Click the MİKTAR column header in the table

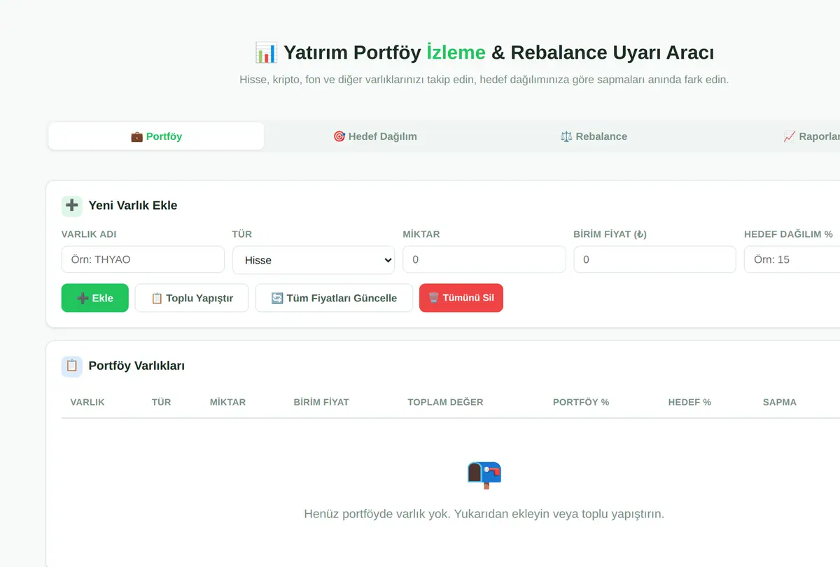pos(228,402)
